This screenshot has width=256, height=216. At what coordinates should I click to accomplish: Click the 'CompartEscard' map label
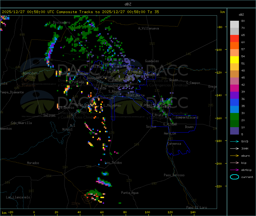[x=187, y=118]
